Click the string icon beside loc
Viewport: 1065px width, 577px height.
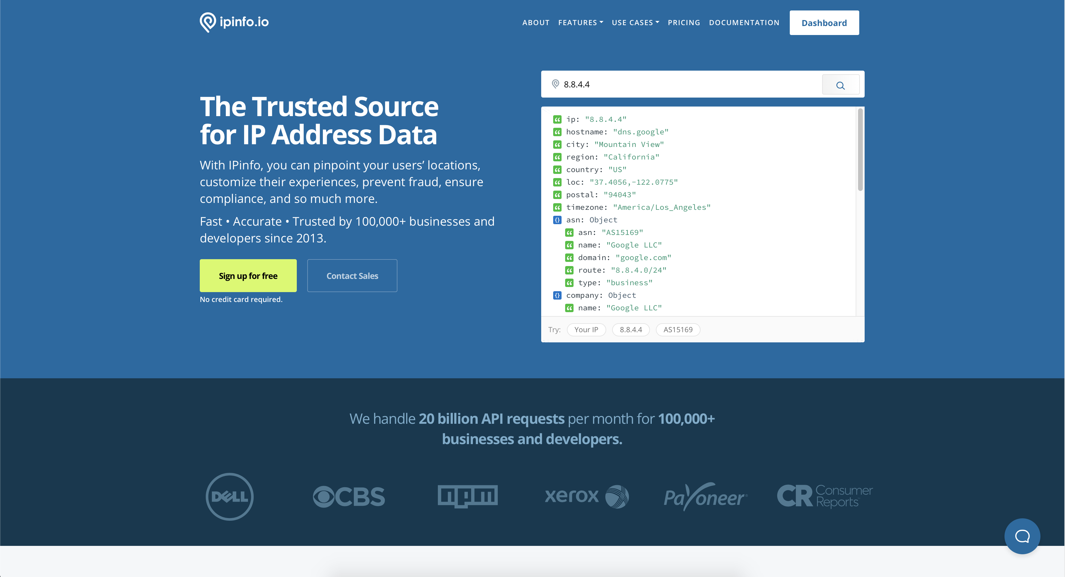point(557,182)
